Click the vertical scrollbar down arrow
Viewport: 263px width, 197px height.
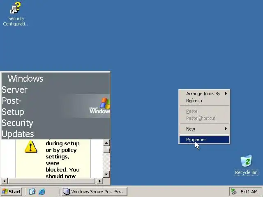click(106, 174)
